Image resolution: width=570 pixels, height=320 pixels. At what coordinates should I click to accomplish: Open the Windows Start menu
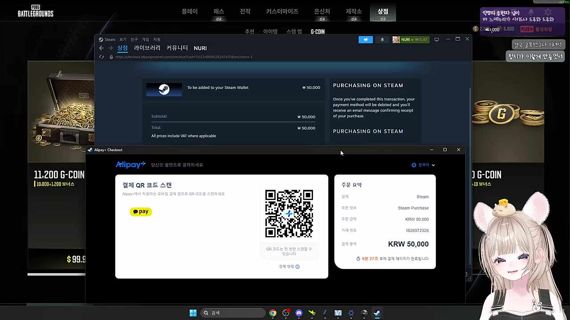193,313
